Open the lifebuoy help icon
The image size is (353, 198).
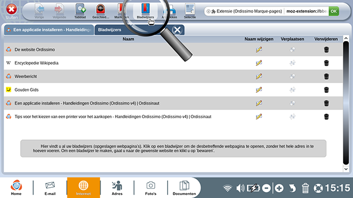coord(318,188)
